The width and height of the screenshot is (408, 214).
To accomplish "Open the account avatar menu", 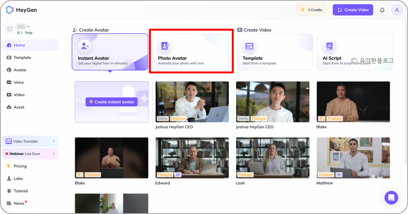I will click(397, 10).
